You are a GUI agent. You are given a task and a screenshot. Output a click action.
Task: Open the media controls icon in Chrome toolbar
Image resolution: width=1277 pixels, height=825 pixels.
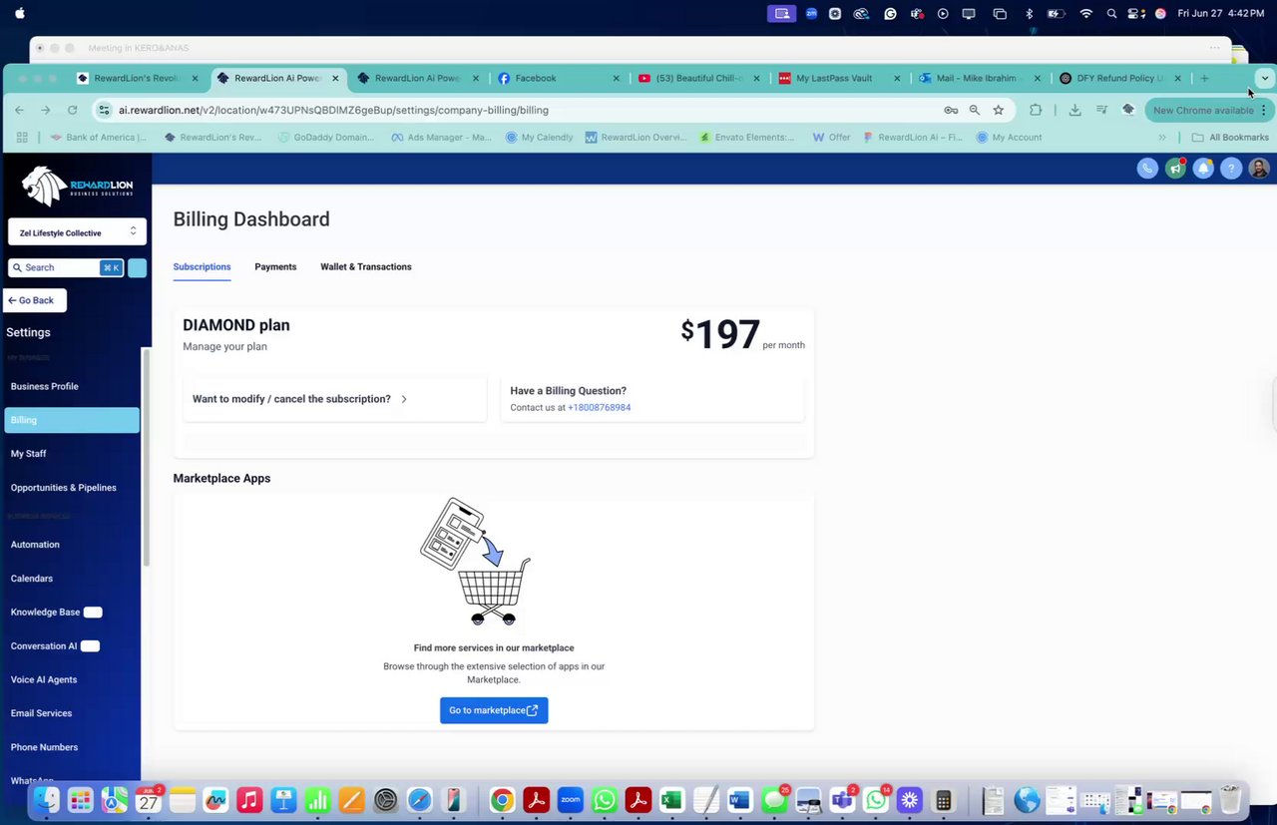pos(1101,110)
